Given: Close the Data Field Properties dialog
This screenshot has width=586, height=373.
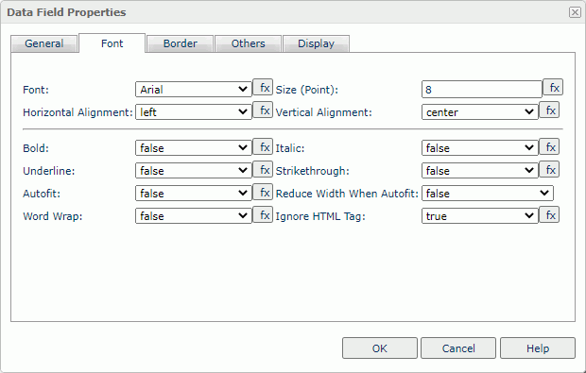Looking at the screenshot, I should pos(575,12).
